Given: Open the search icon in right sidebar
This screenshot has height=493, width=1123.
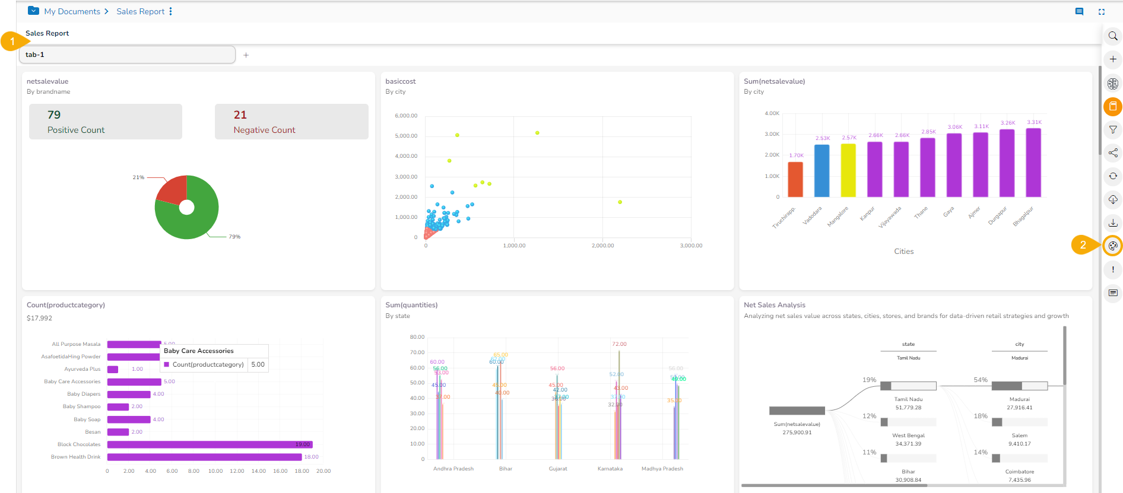Looking at the screenshot, I should tap(1113, 36).
